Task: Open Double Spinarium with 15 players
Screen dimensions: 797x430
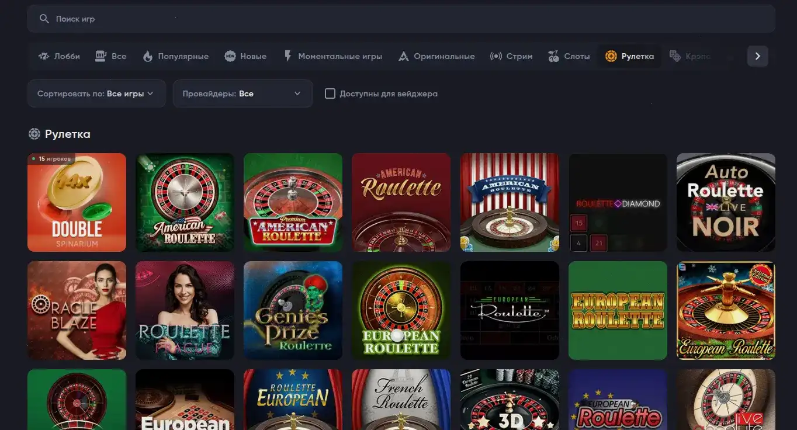Action: pyautogui.click(x=77, y=202)
